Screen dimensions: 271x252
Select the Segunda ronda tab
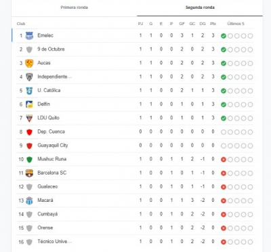[200, 7]
